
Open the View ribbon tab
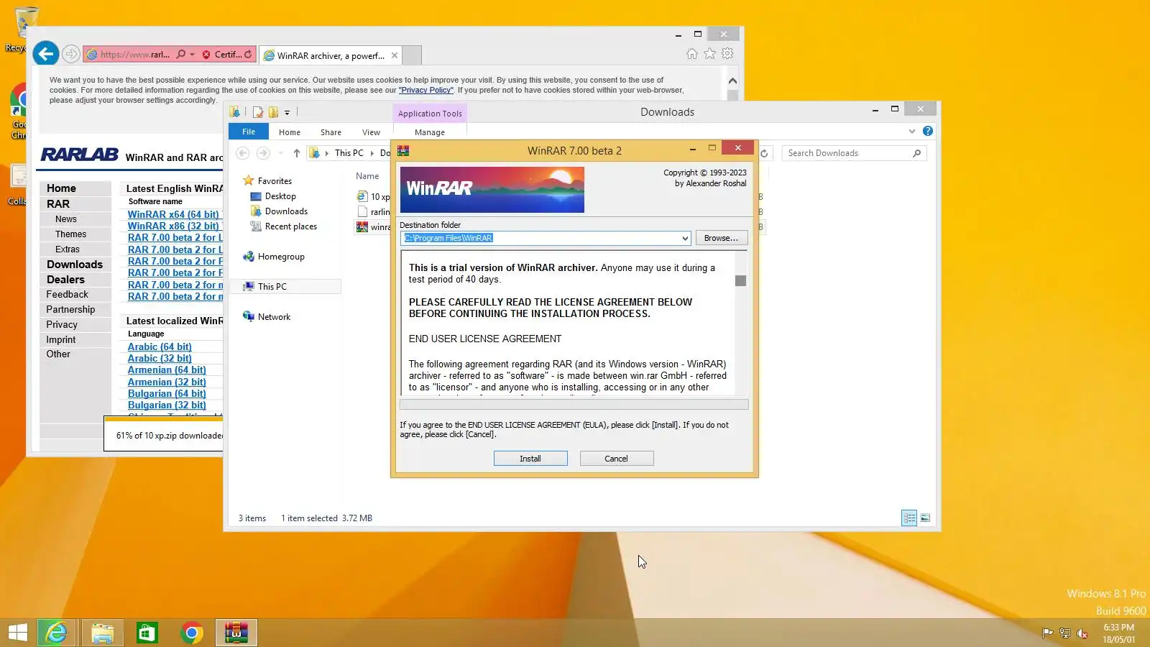[371, 132]
